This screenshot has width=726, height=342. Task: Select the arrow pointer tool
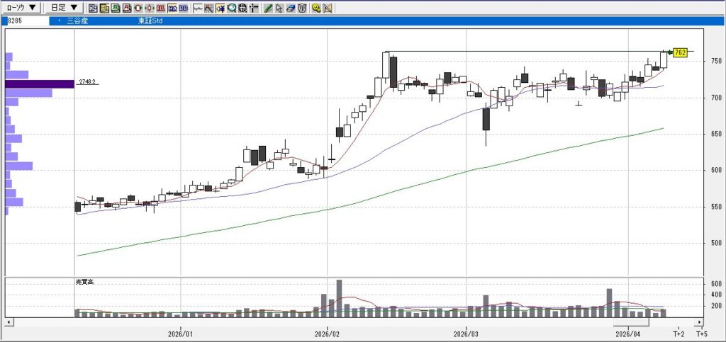tap(279, 8)
